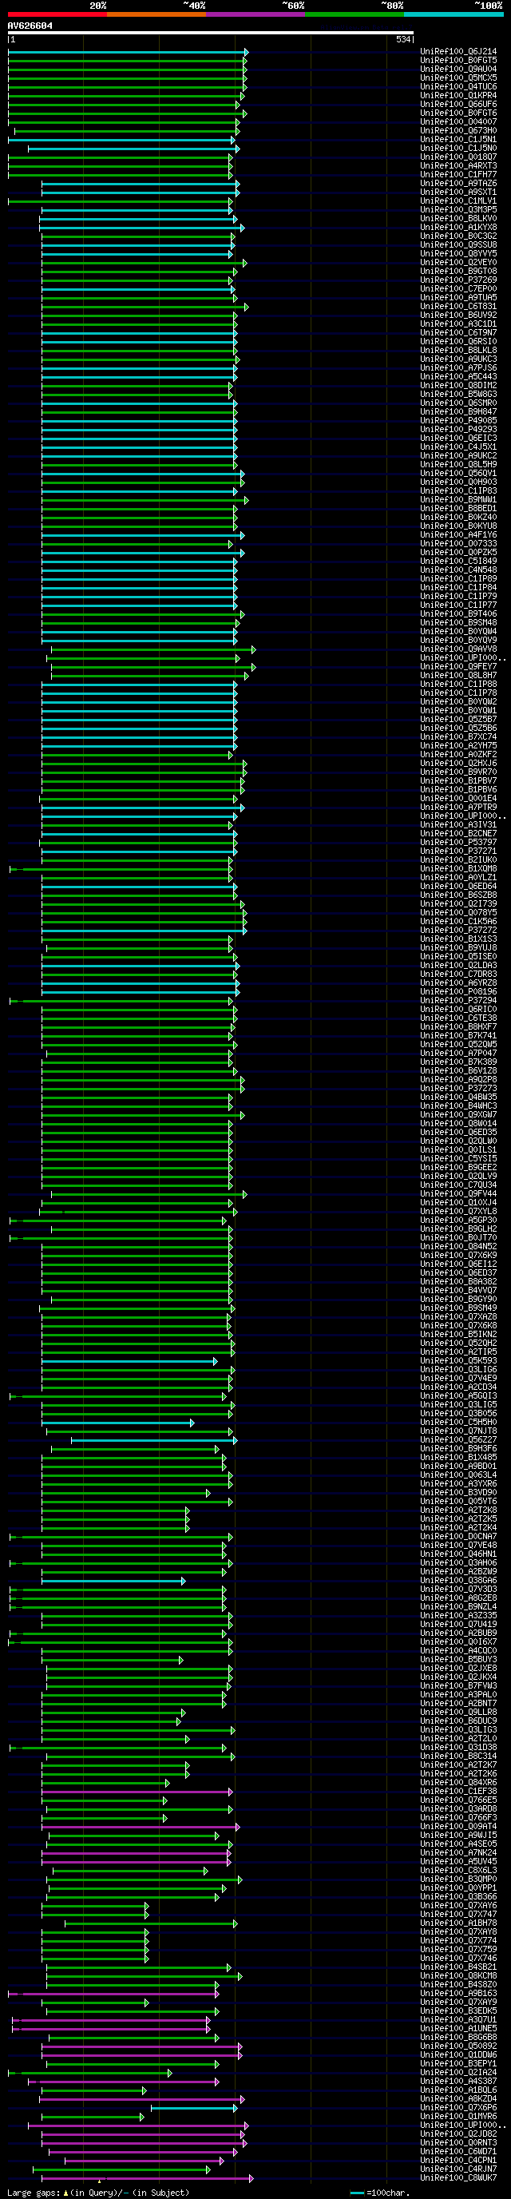Click label UniRef100_Q84N52
Viewport: 511px width, 2199px height.
[458, 1247]
